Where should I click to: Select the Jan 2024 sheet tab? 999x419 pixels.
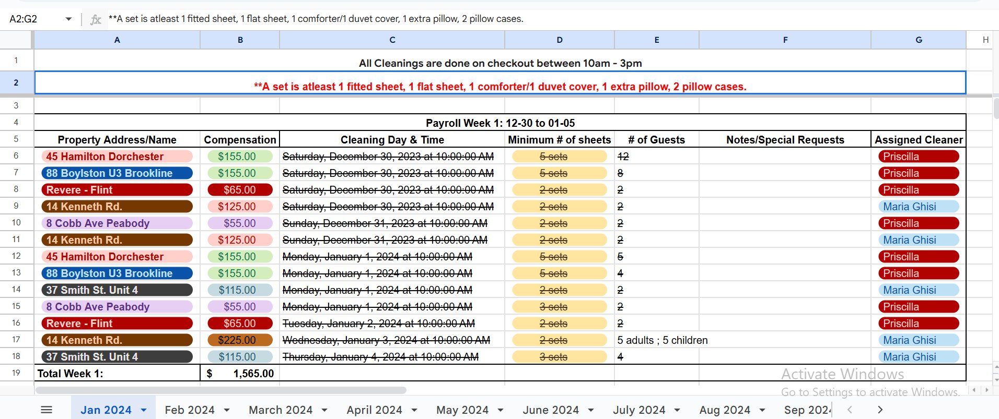point(106,410)
